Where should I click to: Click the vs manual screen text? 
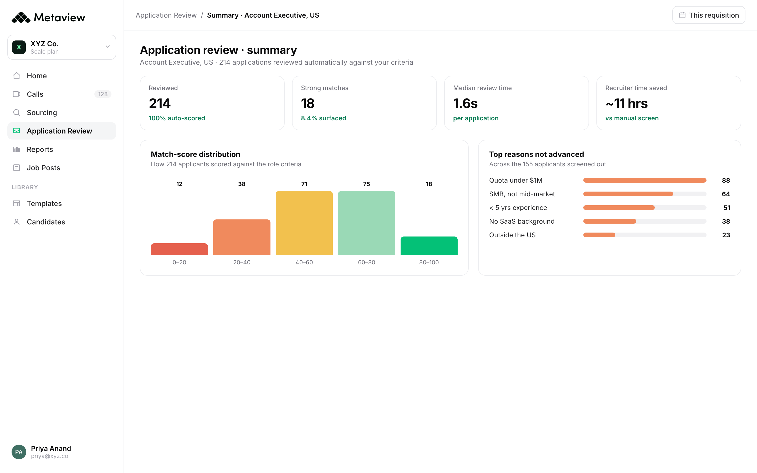pyautogui.click(x=632, y=118)
